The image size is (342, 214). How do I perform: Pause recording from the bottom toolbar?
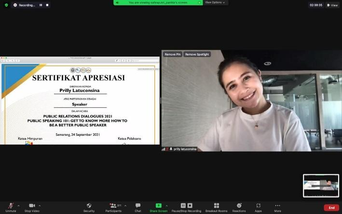coord(183,205)
